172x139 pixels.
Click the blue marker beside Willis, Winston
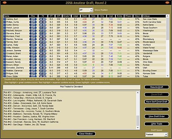pos(5,48)
